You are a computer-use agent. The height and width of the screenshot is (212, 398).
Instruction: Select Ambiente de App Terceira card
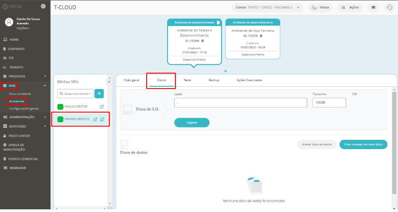tap(253, 39)
